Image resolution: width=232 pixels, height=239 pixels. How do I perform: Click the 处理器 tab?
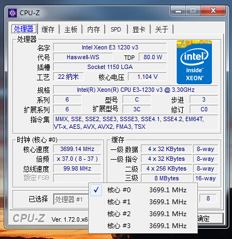coord(24,29)
